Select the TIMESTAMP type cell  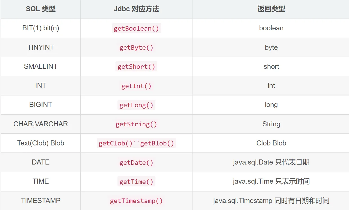pyautogui.click(x=41, y=201)
